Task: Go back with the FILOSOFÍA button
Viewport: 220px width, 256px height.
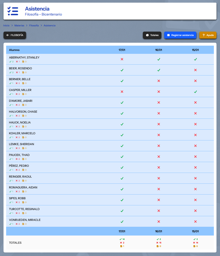Action: (15, 35)
